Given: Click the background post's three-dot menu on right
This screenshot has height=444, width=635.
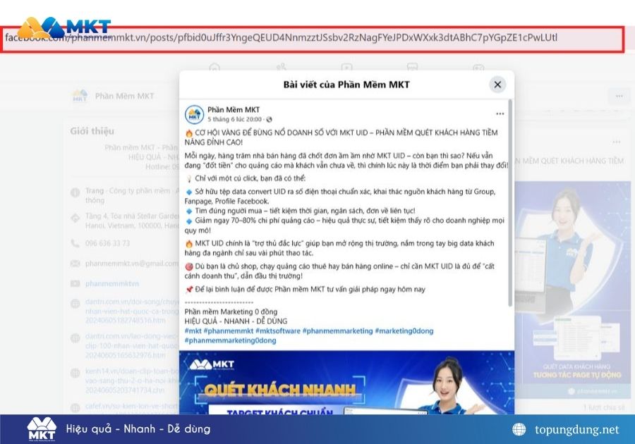Looking at the screenshot, I should coord(617,142).
